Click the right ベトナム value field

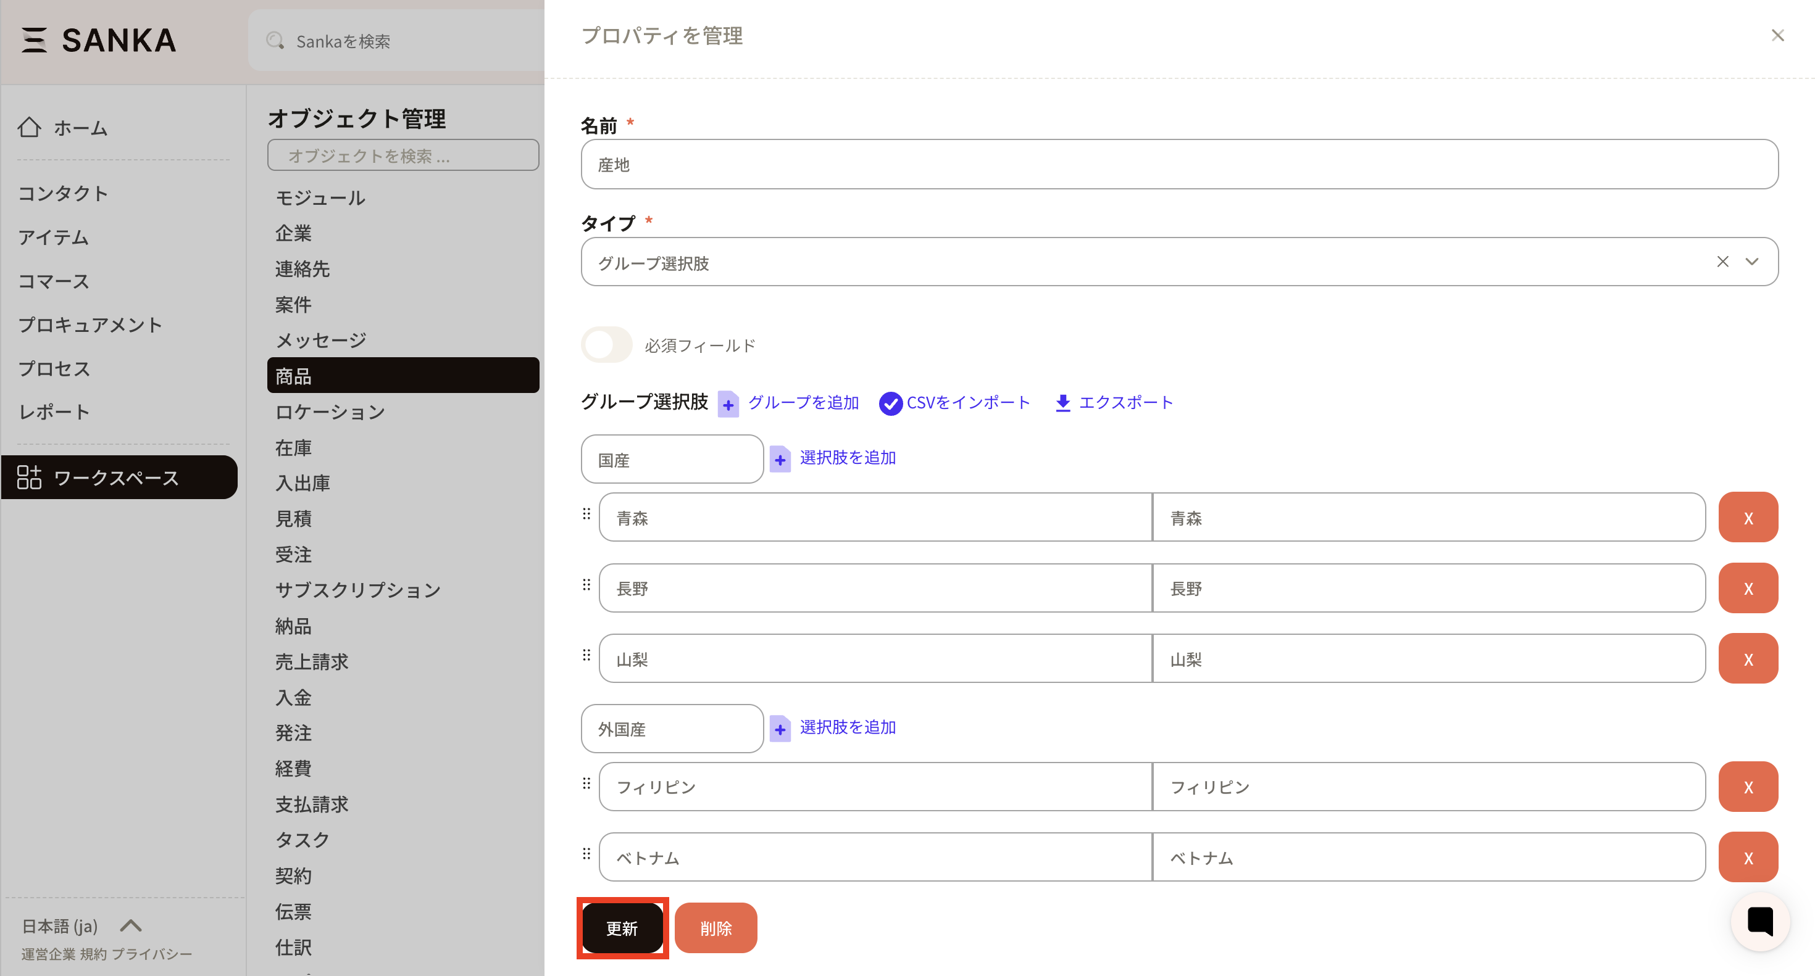point(1429,857)
